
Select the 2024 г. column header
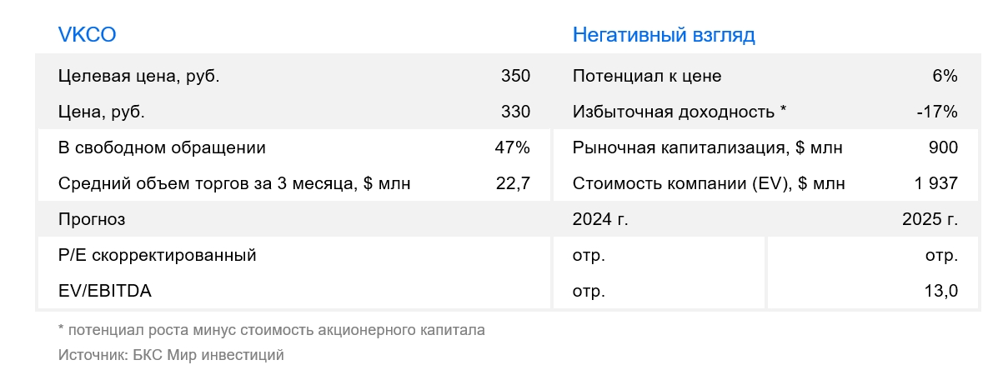[x=600, y=220]
